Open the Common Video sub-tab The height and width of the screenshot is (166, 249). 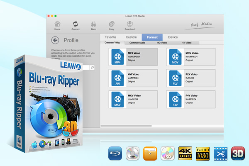tap(112, 43)
